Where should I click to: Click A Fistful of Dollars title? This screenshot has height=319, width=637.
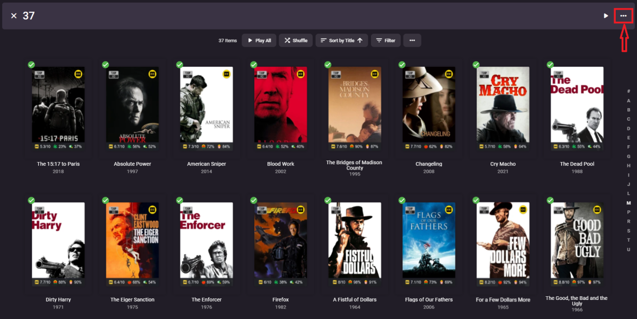pyautogui.click(x=355, y=300)
